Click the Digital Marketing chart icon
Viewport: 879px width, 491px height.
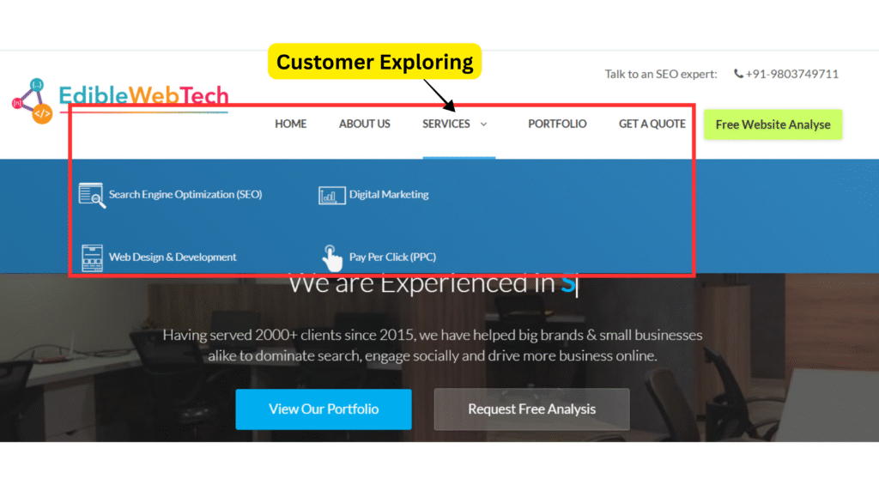(332, 196)
